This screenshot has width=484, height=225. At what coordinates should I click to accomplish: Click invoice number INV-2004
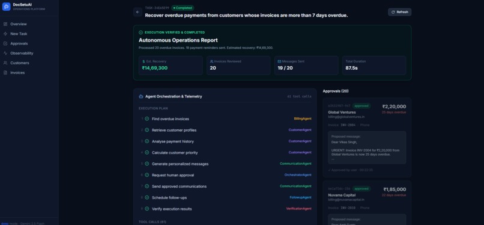pyautogui.click(x=348, y=125)
